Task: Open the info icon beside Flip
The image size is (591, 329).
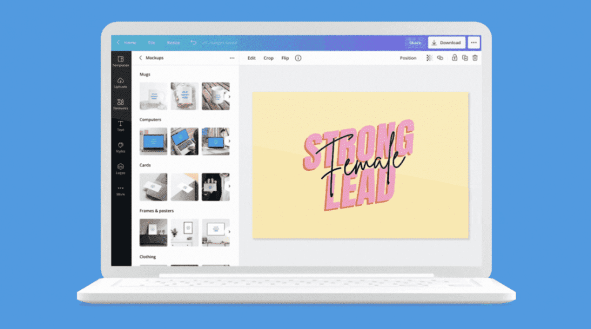Action: tap(298, 58)
